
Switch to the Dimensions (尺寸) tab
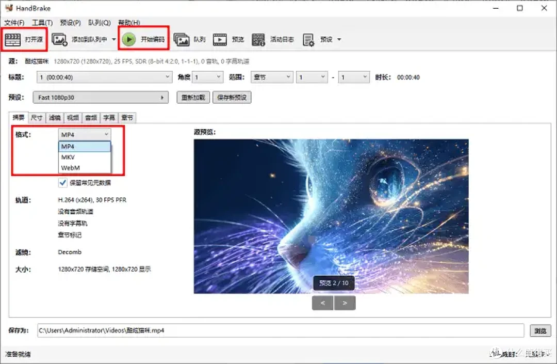37,118
